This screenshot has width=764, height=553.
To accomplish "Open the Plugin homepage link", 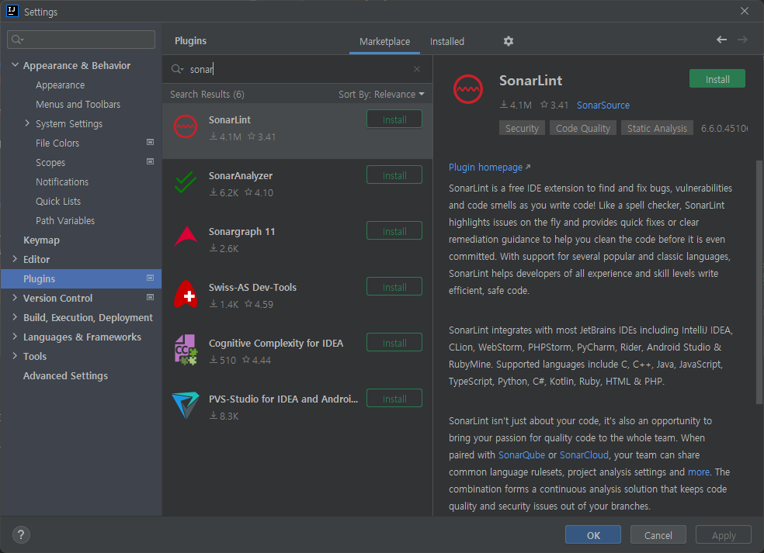I will click(489, 168).
